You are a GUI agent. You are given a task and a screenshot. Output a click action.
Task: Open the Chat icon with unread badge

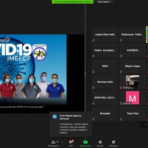coord(71,142)
